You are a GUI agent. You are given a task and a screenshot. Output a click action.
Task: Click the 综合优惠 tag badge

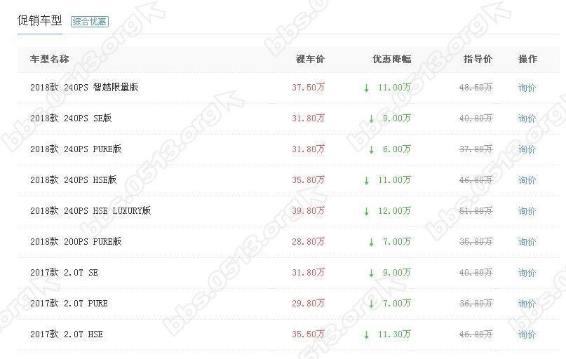point(90,22)
